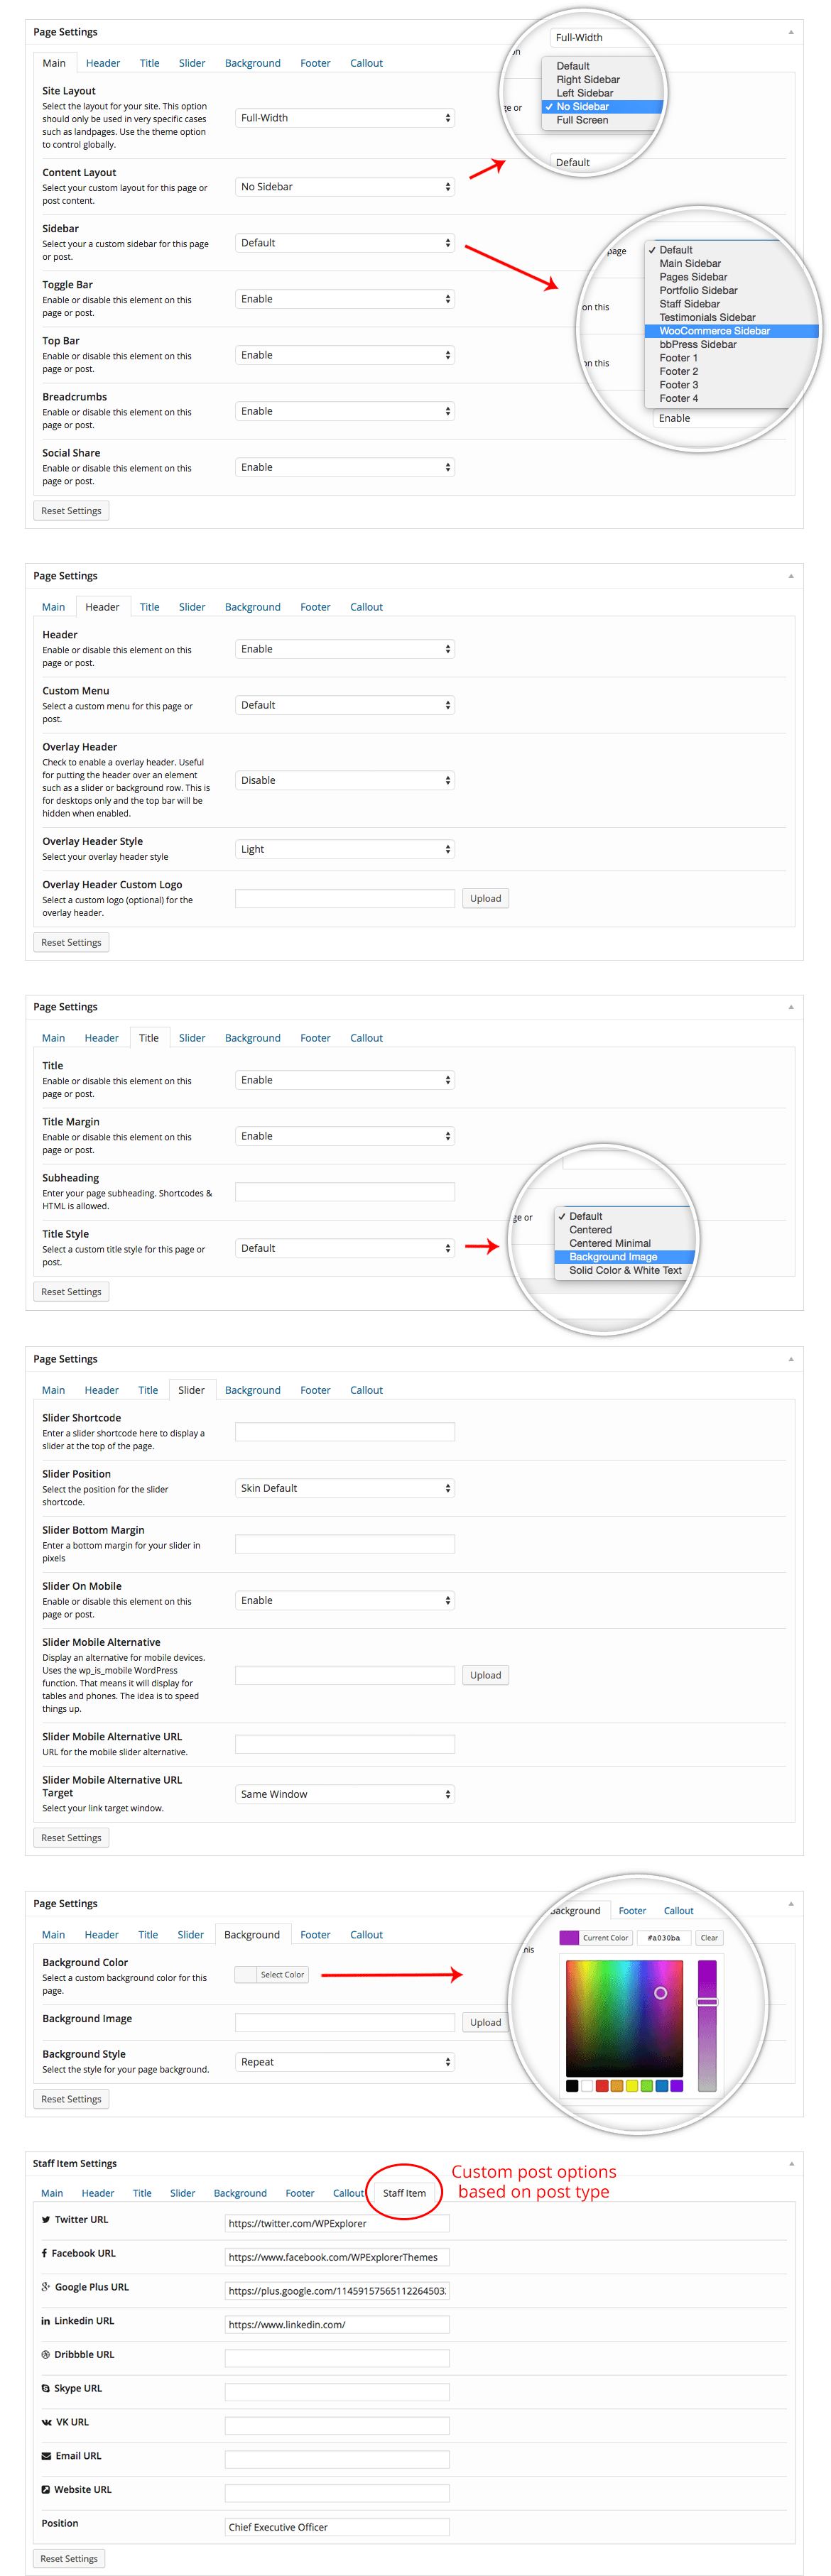
Task: Expand the Slider Position dropdown
Action: [344, 1488]
